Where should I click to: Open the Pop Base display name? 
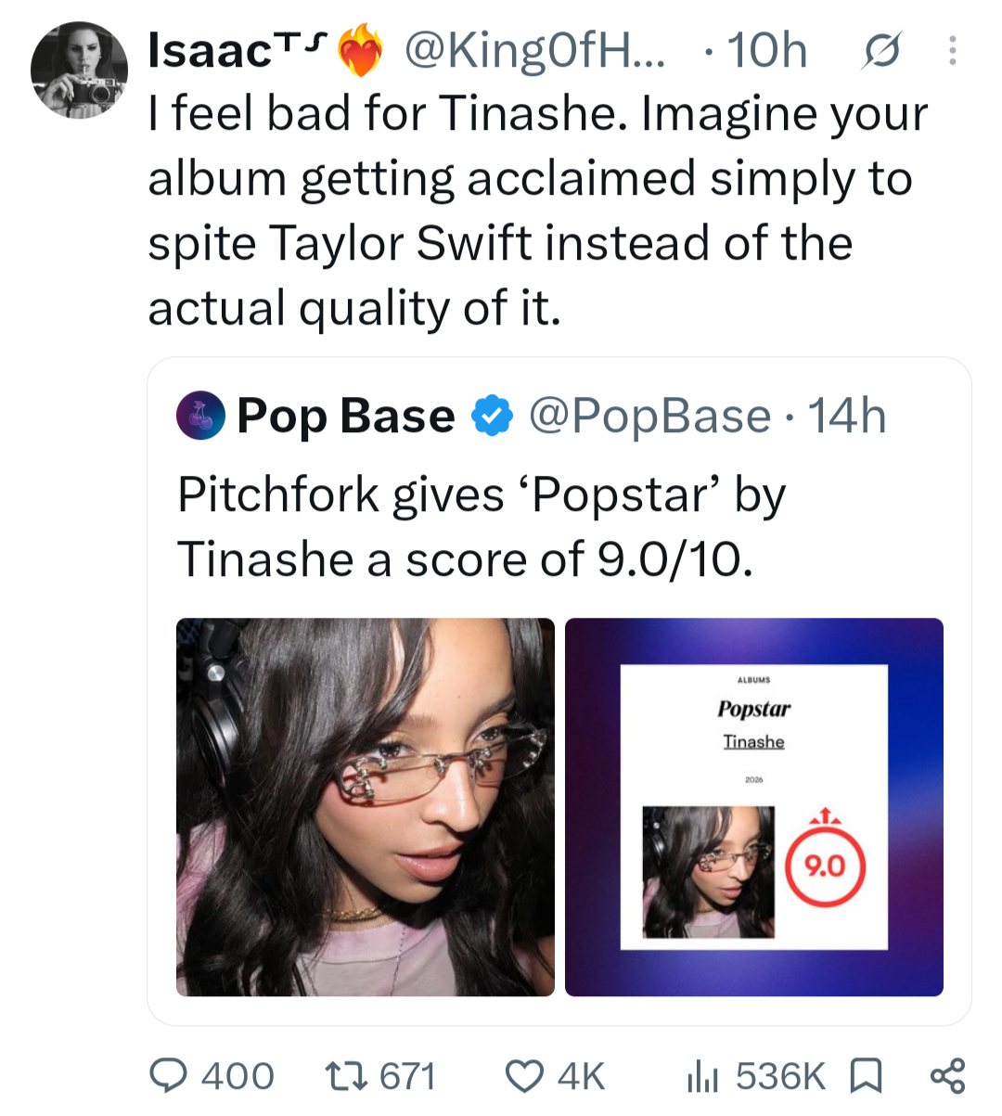(346, 416)
